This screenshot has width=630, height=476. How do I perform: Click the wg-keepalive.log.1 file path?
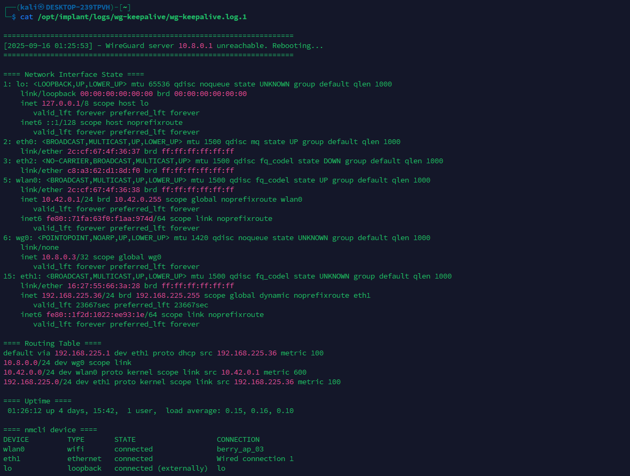coord(142,17)
